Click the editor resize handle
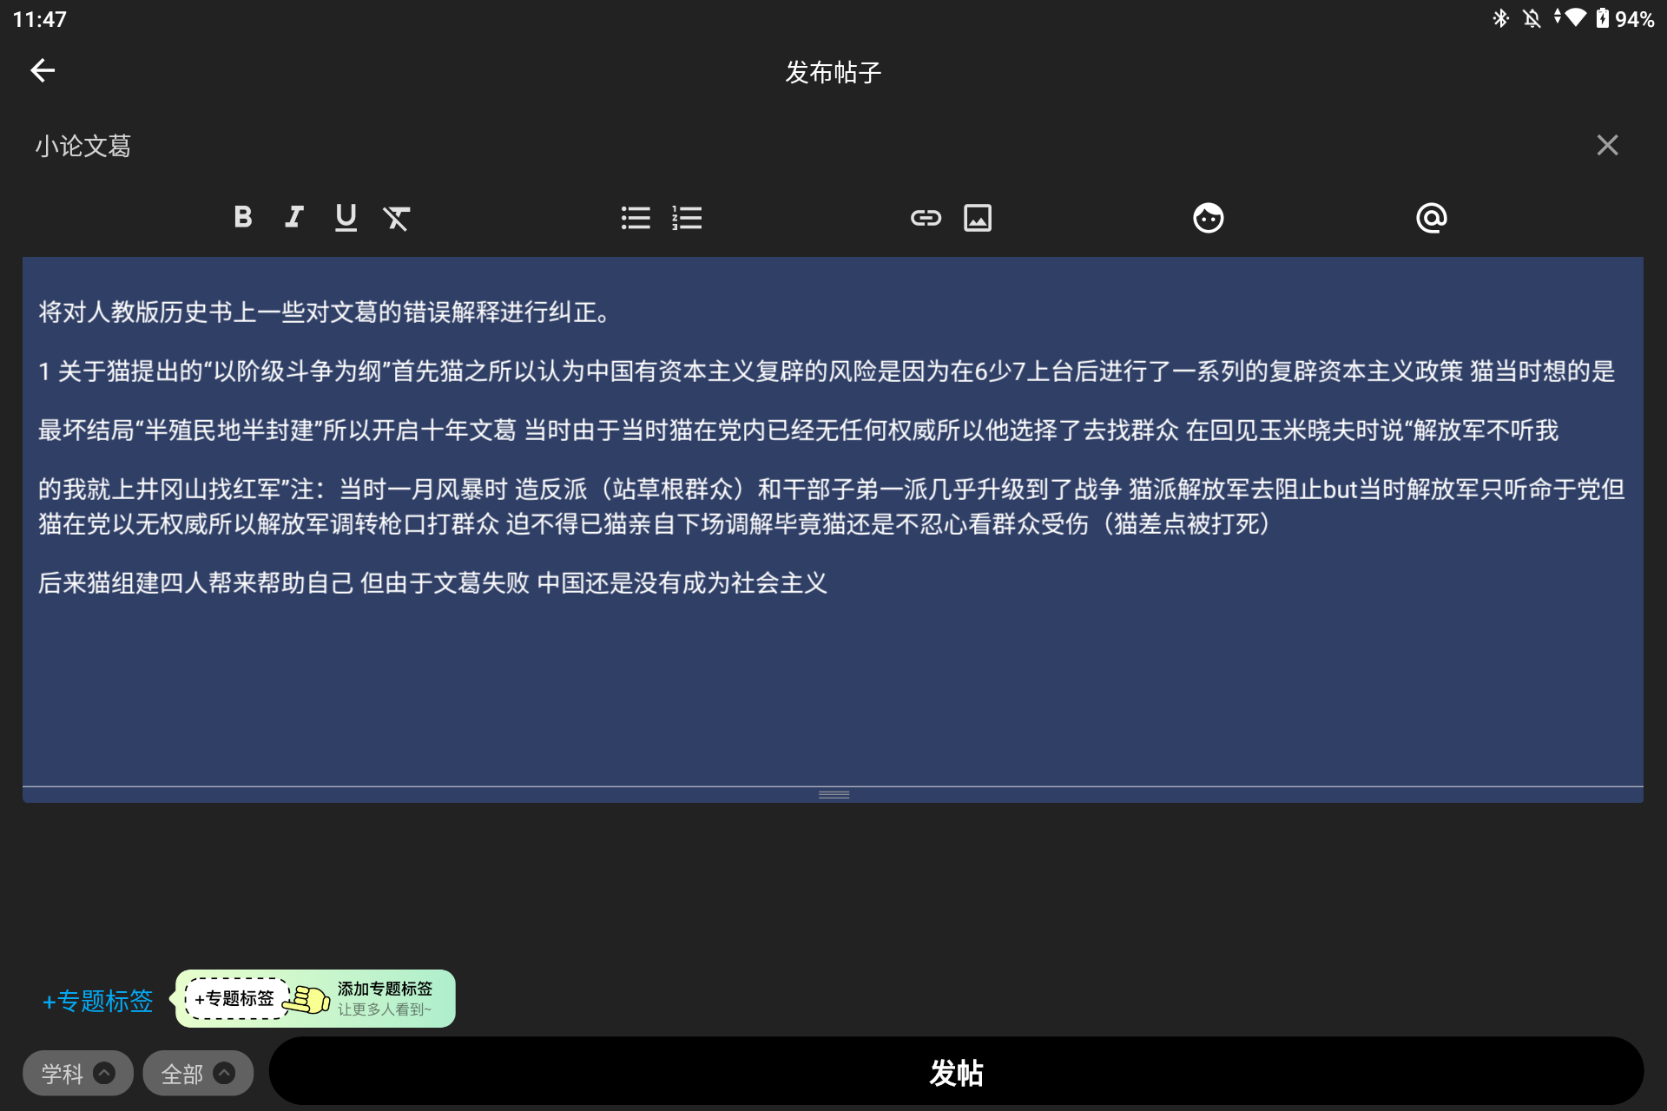This screenshot has height=1111, width=1667. point(833,792)
